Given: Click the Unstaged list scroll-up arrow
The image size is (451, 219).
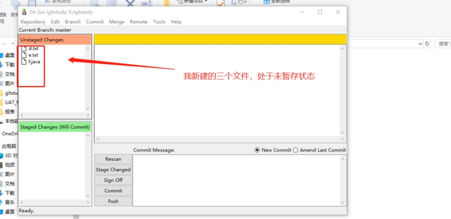Looking at the screenshot, I should [x=88, y=48].
